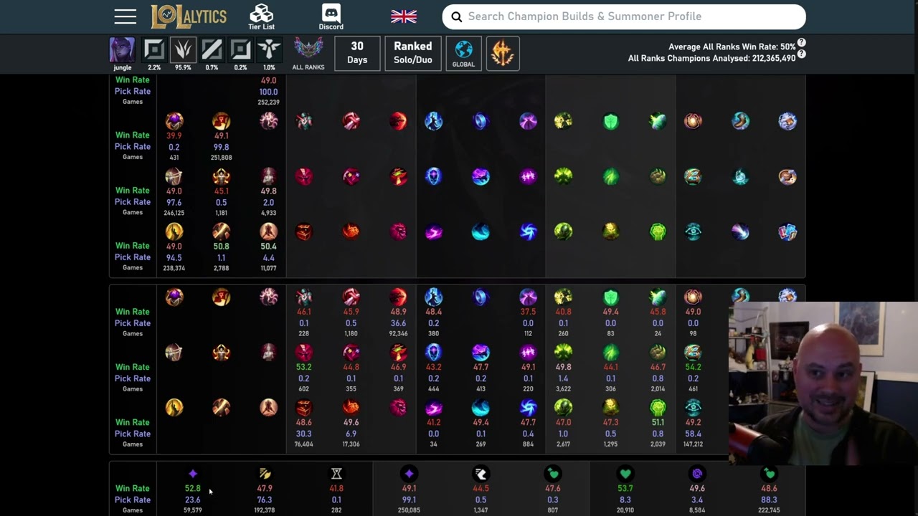Viewport: 918px width, 516px height.
Task: Select secondary rune with 76,404 games
Action: coord(304,407)
